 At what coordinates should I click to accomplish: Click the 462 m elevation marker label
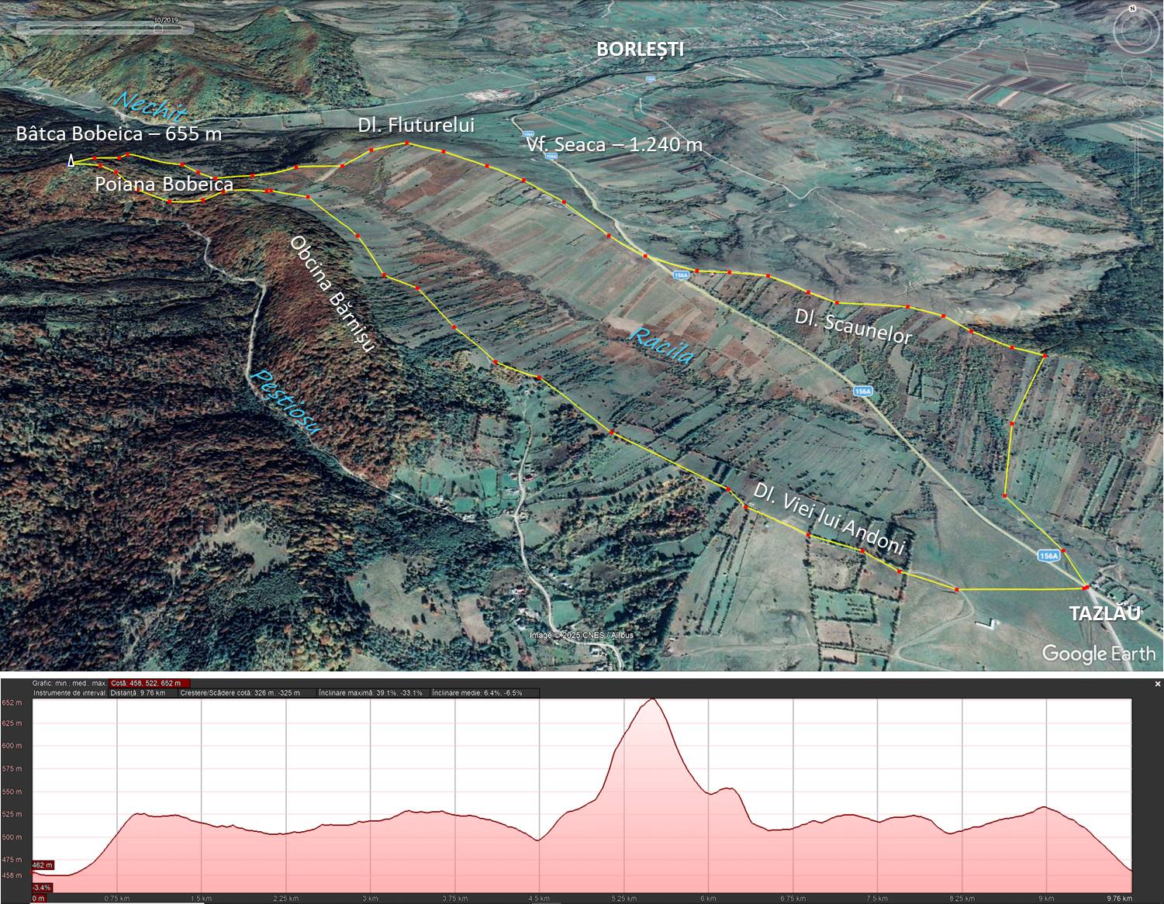click(43, 864)
